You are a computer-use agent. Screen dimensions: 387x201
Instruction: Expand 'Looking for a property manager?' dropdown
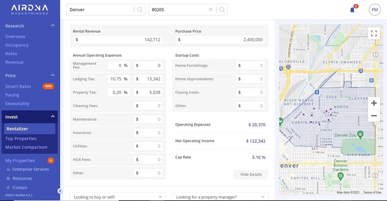coord(220,197)
